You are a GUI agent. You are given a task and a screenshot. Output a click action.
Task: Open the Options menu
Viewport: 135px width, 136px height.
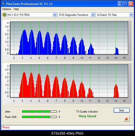(7, 9)
